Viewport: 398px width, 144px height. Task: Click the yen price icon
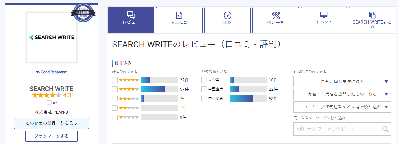(x=227, y=15)
